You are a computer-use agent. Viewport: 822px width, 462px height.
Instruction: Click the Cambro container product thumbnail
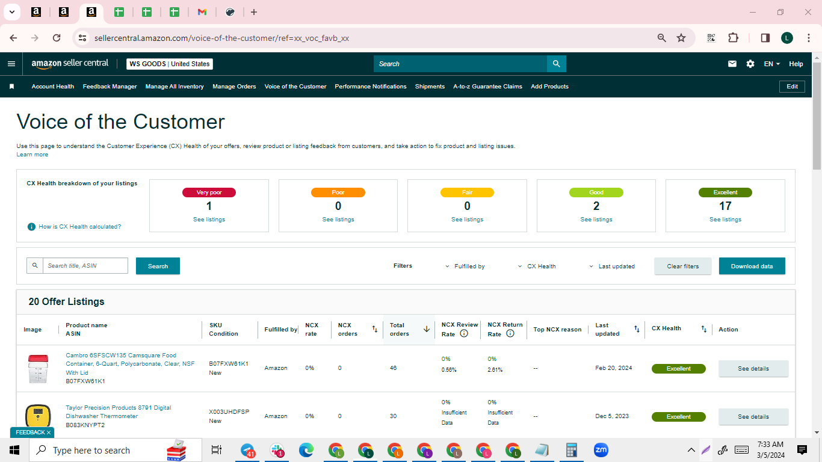point(37,369)
